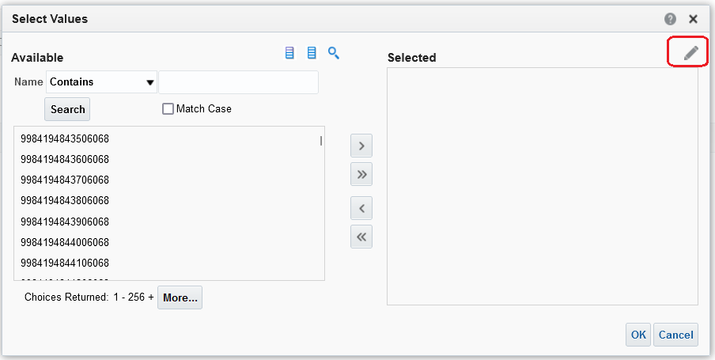Click the pencil edit icon above Selected
The width and height of the screenshot is (715, 360).
pyautogui.click(x=691, y=53)
